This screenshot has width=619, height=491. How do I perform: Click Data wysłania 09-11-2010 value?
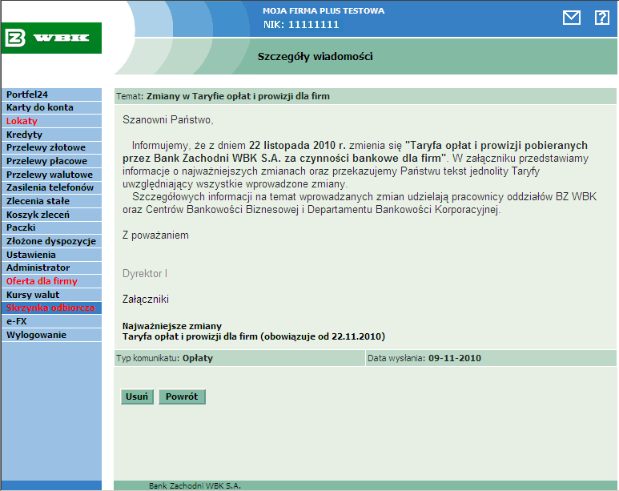pyautogui.click(x=455, y=358)
